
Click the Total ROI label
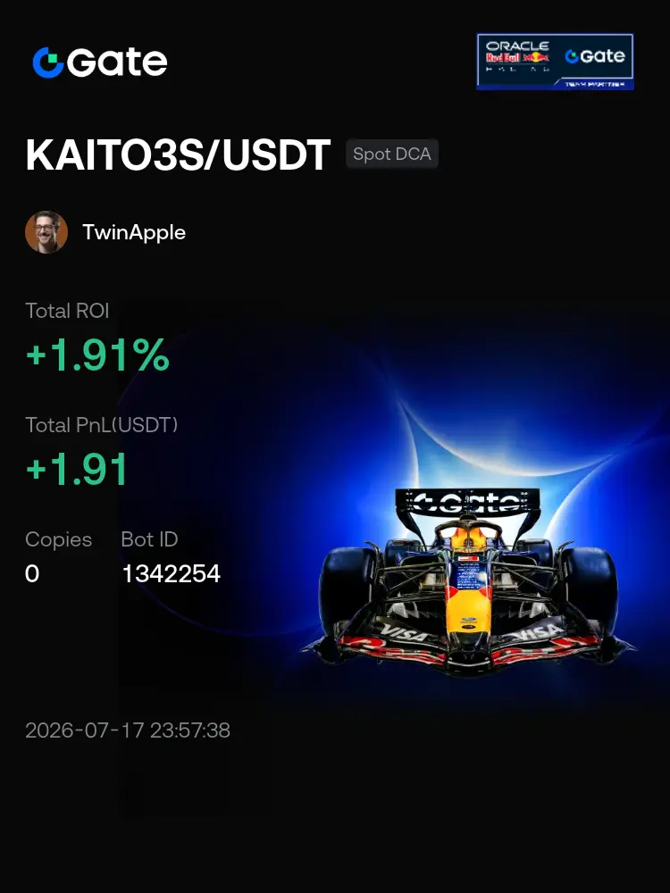point(67,311)
